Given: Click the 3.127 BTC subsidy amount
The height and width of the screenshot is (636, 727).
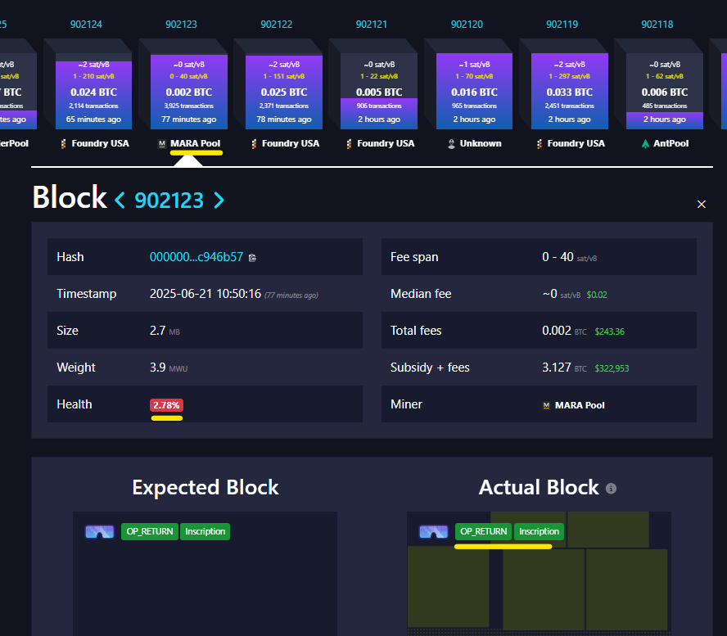Looking at the screenshot, I should (x=564, y=368).
